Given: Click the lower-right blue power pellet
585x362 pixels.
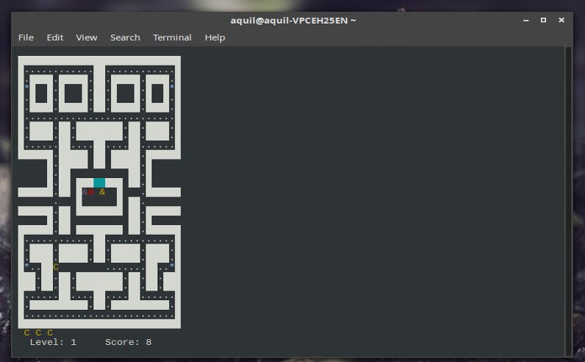Looking at the screenshot, I should pos(172,266).
